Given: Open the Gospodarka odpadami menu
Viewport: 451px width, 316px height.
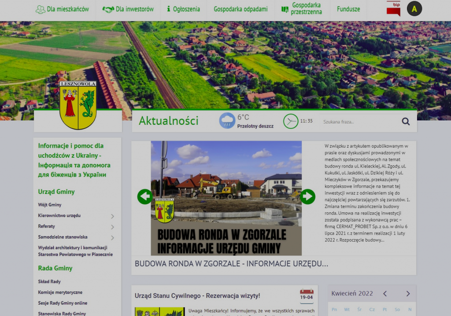Looking at the screenshot, I should pyautogui.click(x=240, y=9).
